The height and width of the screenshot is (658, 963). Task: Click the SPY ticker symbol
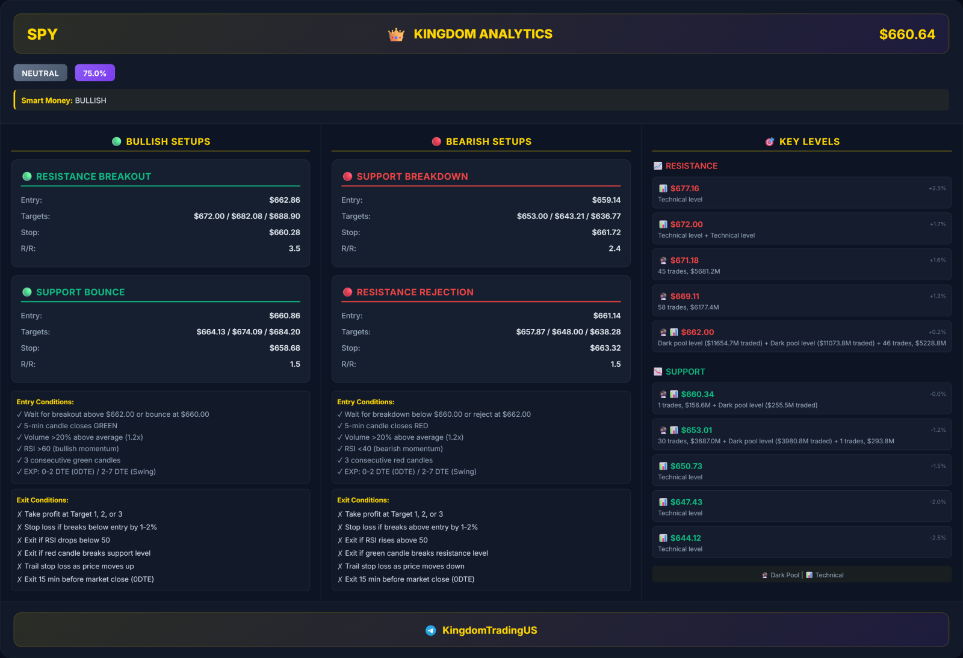42,34
